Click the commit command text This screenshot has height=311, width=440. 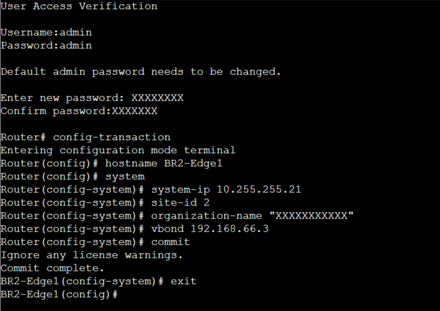[170, 242]
